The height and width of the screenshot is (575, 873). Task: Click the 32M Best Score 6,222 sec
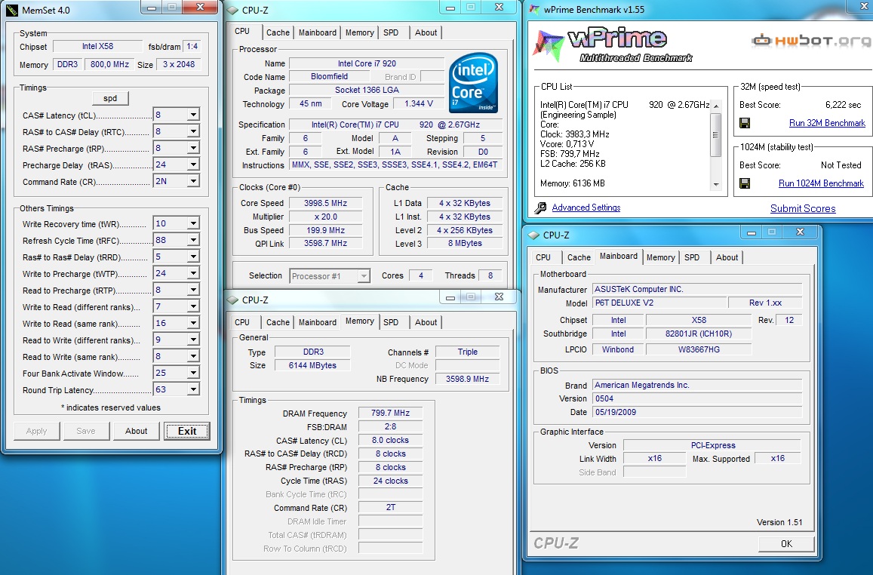tap(843, 105)
